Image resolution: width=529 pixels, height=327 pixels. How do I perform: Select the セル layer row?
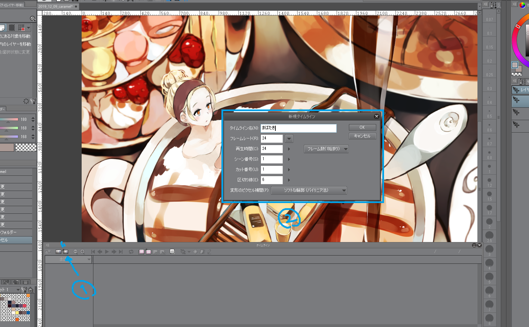pyautogui.click(x=16, y=240)
